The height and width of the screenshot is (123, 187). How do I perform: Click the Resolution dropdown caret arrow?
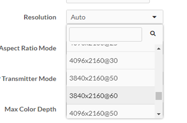pos(155,17)
